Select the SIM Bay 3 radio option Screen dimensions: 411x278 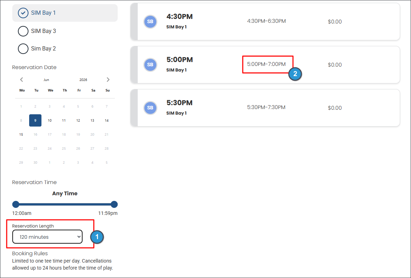37,31
